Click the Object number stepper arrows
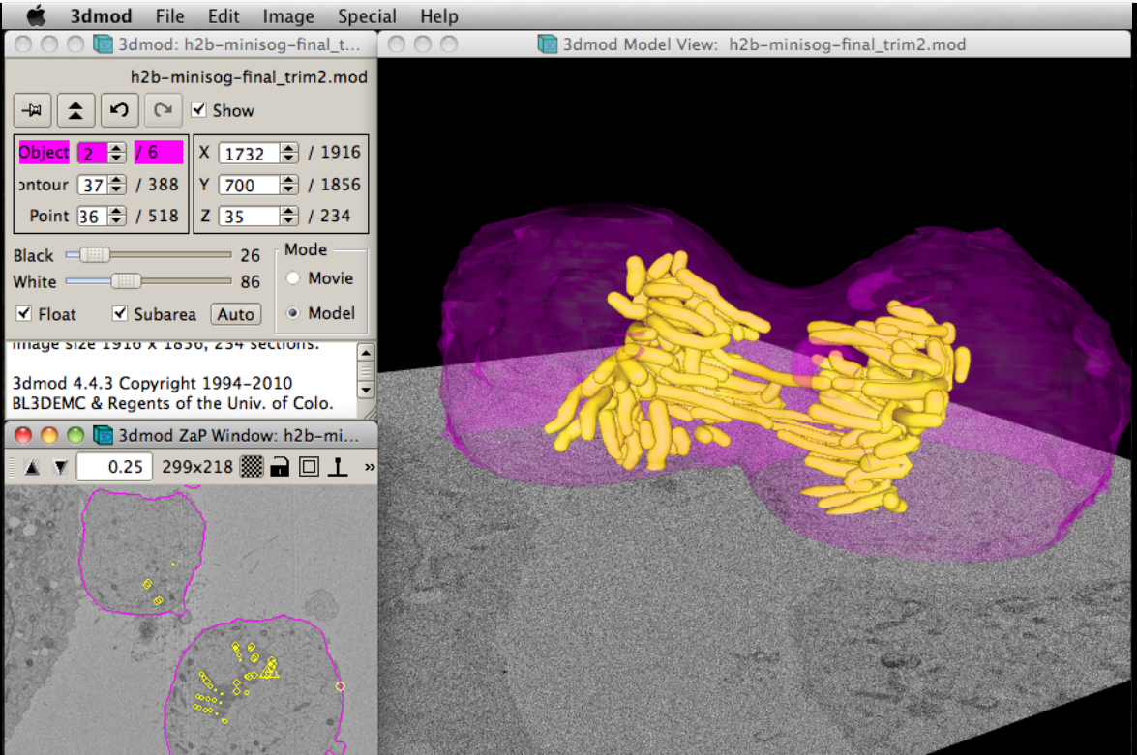Image resolution: width=1137 pixels, height=755 pixels. pyautogui.click(x=117, y=153)
